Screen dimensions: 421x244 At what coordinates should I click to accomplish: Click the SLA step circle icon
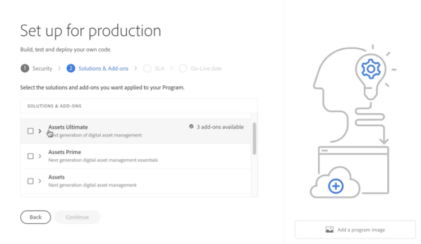point(147,68)
